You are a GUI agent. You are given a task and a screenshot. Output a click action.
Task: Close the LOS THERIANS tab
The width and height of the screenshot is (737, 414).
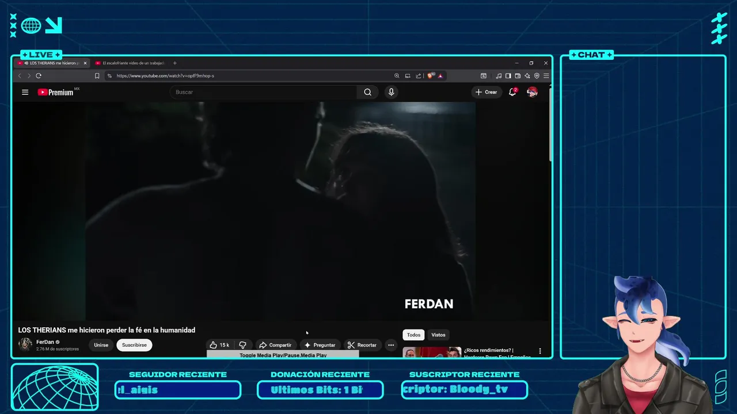[85, 63]
